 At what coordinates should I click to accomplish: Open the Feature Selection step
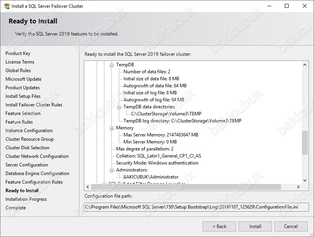coord(23,113)
